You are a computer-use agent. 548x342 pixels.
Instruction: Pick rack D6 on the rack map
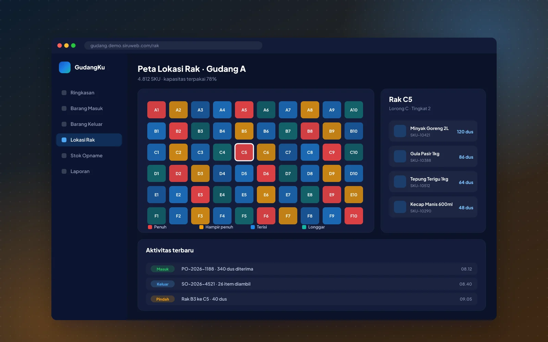(x=266, y=173)
